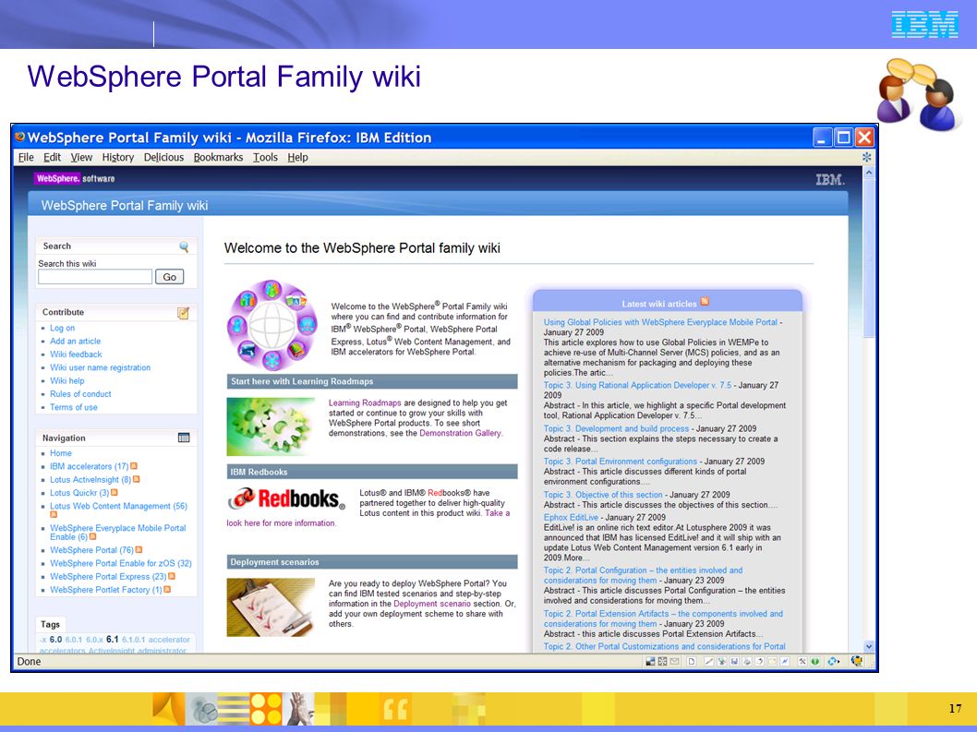This screenshot has width=977, height=732.
Task: Click the floppy disk icon in status bar
Action: click(x=734, y=662)
